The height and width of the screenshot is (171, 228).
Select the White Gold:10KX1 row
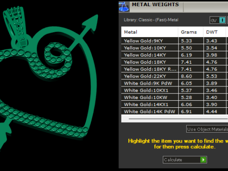[x=175, y=90]
